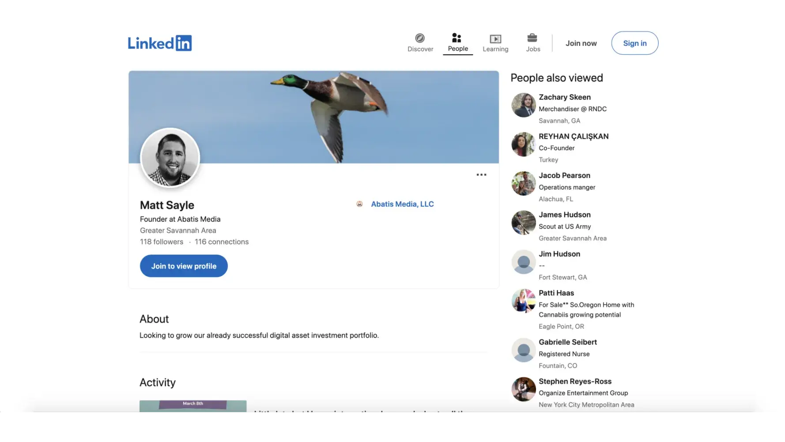View Jacob Pearson's profile

pyautogui.click(x=564, y=175)
